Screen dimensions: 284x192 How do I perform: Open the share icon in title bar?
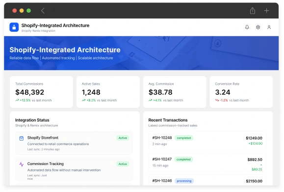coord(253,11)
